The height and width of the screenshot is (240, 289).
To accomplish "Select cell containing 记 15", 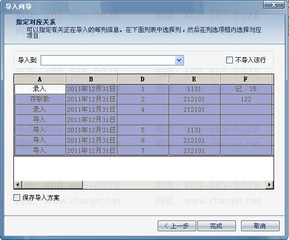I will pyautogui.click(x=246, y=89).
